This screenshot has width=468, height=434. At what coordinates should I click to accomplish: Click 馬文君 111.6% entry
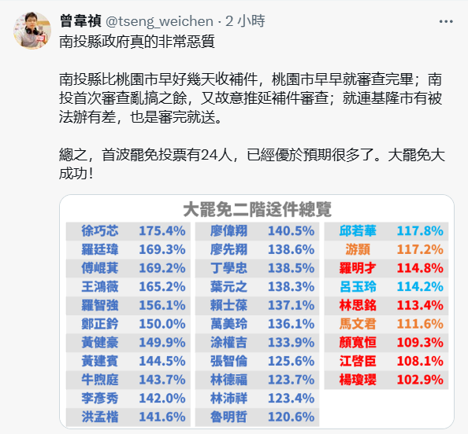click(x=386, y=324)
